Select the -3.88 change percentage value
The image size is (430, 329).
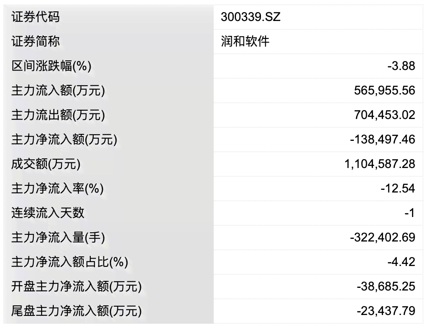[401, 66]
